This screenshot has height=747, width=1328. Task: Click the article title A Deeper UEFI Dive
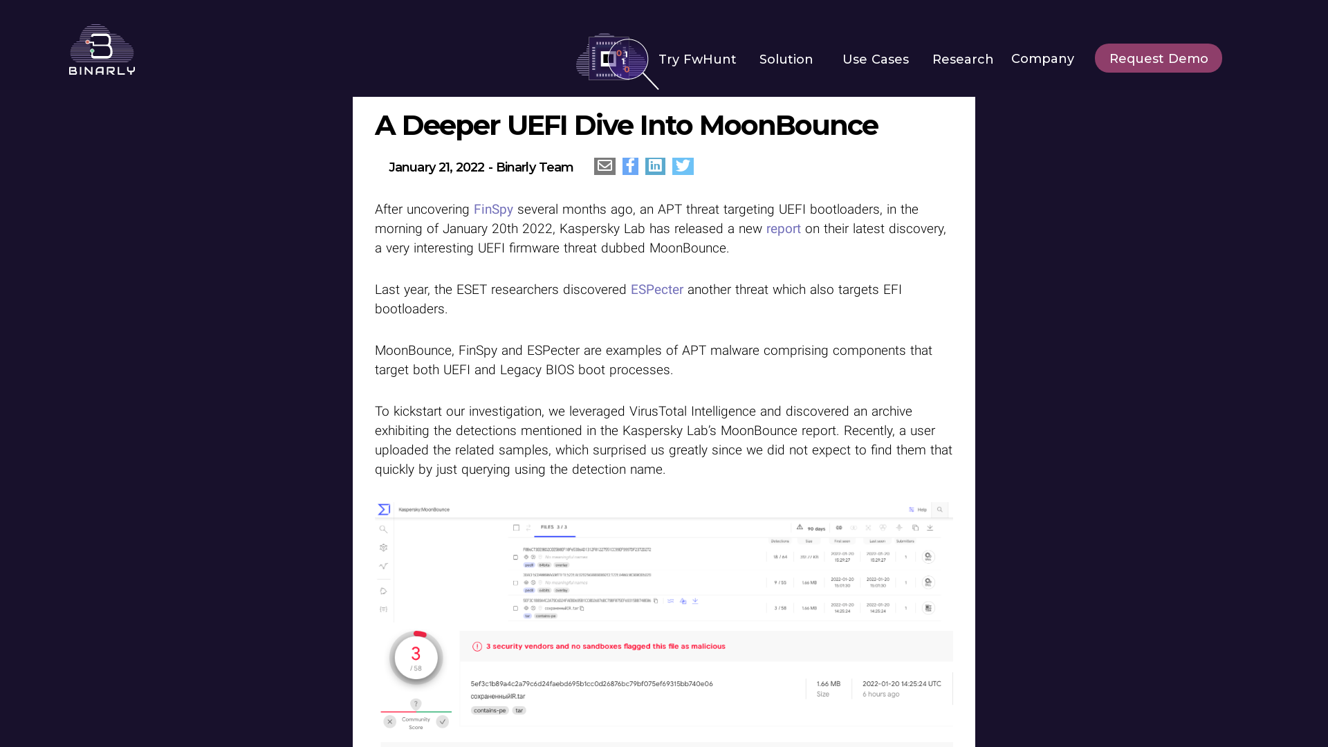(626, 125)
